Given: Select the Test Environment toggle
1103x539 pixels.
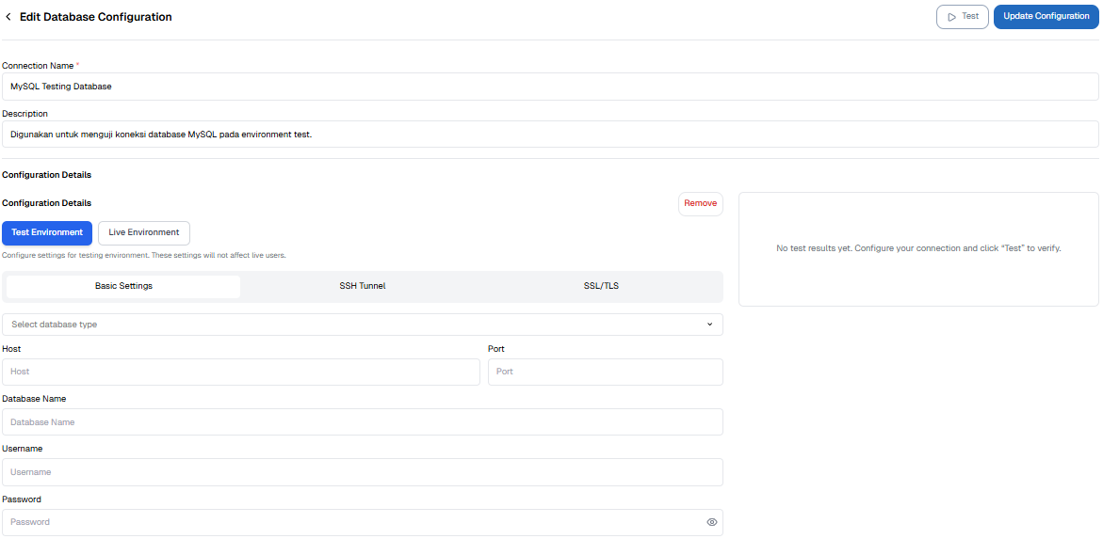Looking at the screenshot, I should click(47, 232).
